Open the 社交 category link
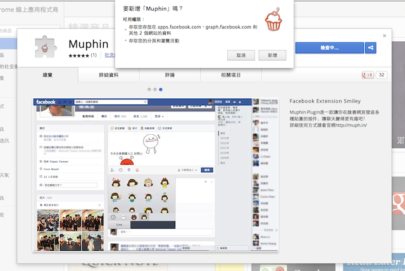 tap(109, 55)
